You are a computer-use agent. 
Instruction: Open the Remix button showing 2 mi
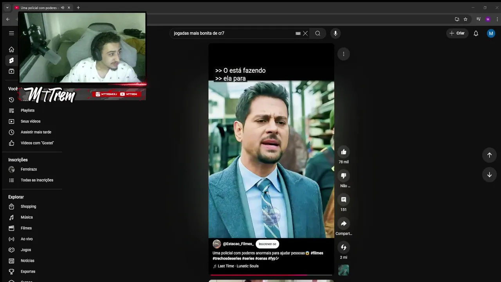tap(344, 248)
